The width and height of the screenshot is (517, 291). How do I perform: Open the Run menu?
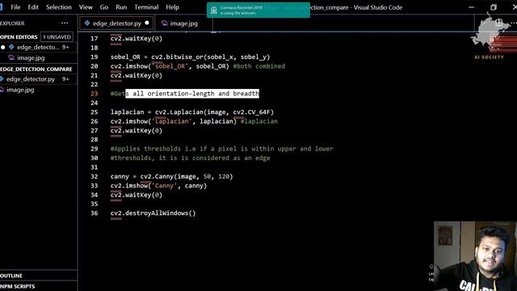[121, 7]
